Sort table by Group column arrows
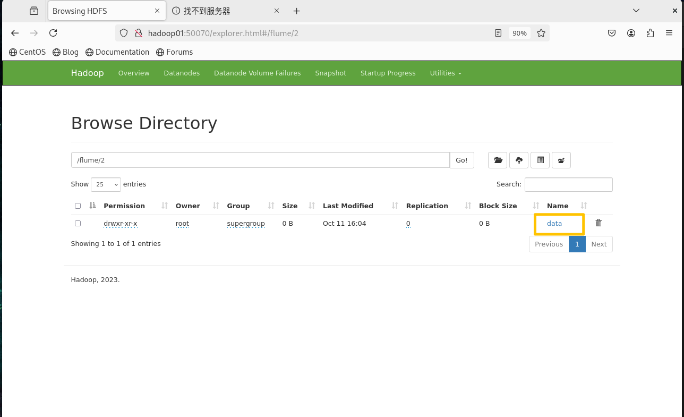 (x=271, y=206)
